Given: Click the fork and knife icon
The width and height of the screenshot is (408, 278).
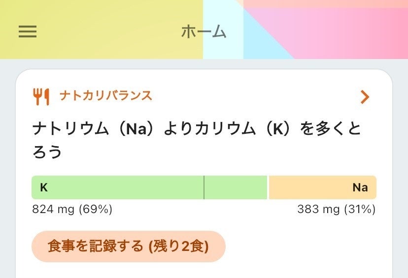Looking at the screenshot, I should coord(41,96).
